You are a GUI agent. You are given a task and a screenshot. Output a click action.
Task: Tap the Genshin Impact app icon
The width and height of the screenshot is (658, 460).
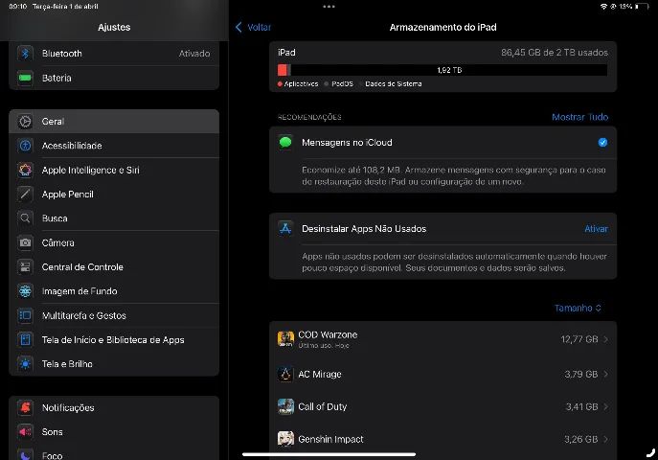[285, 439]
